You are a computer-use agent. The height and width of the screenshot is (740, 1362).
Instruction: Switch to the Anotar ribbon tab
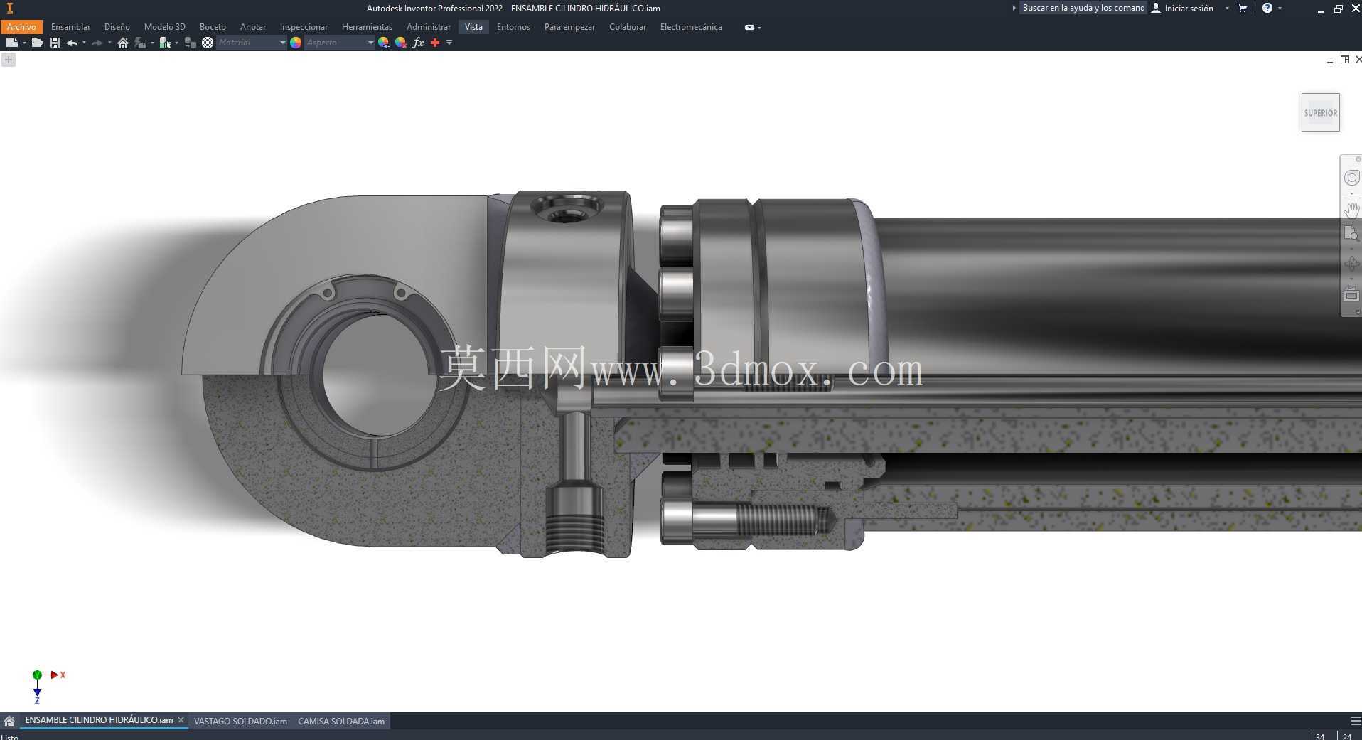(x=252, y=27)
